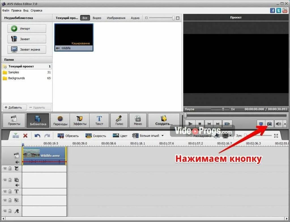Screen dimensions: 290x222
Task: Toggle visibility of the voice microphone track
Action: coord(5,211)
